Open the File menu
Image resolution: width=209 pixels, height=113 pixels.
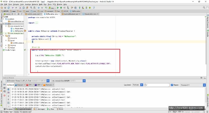pyautogui.click(x=2, y=4)
